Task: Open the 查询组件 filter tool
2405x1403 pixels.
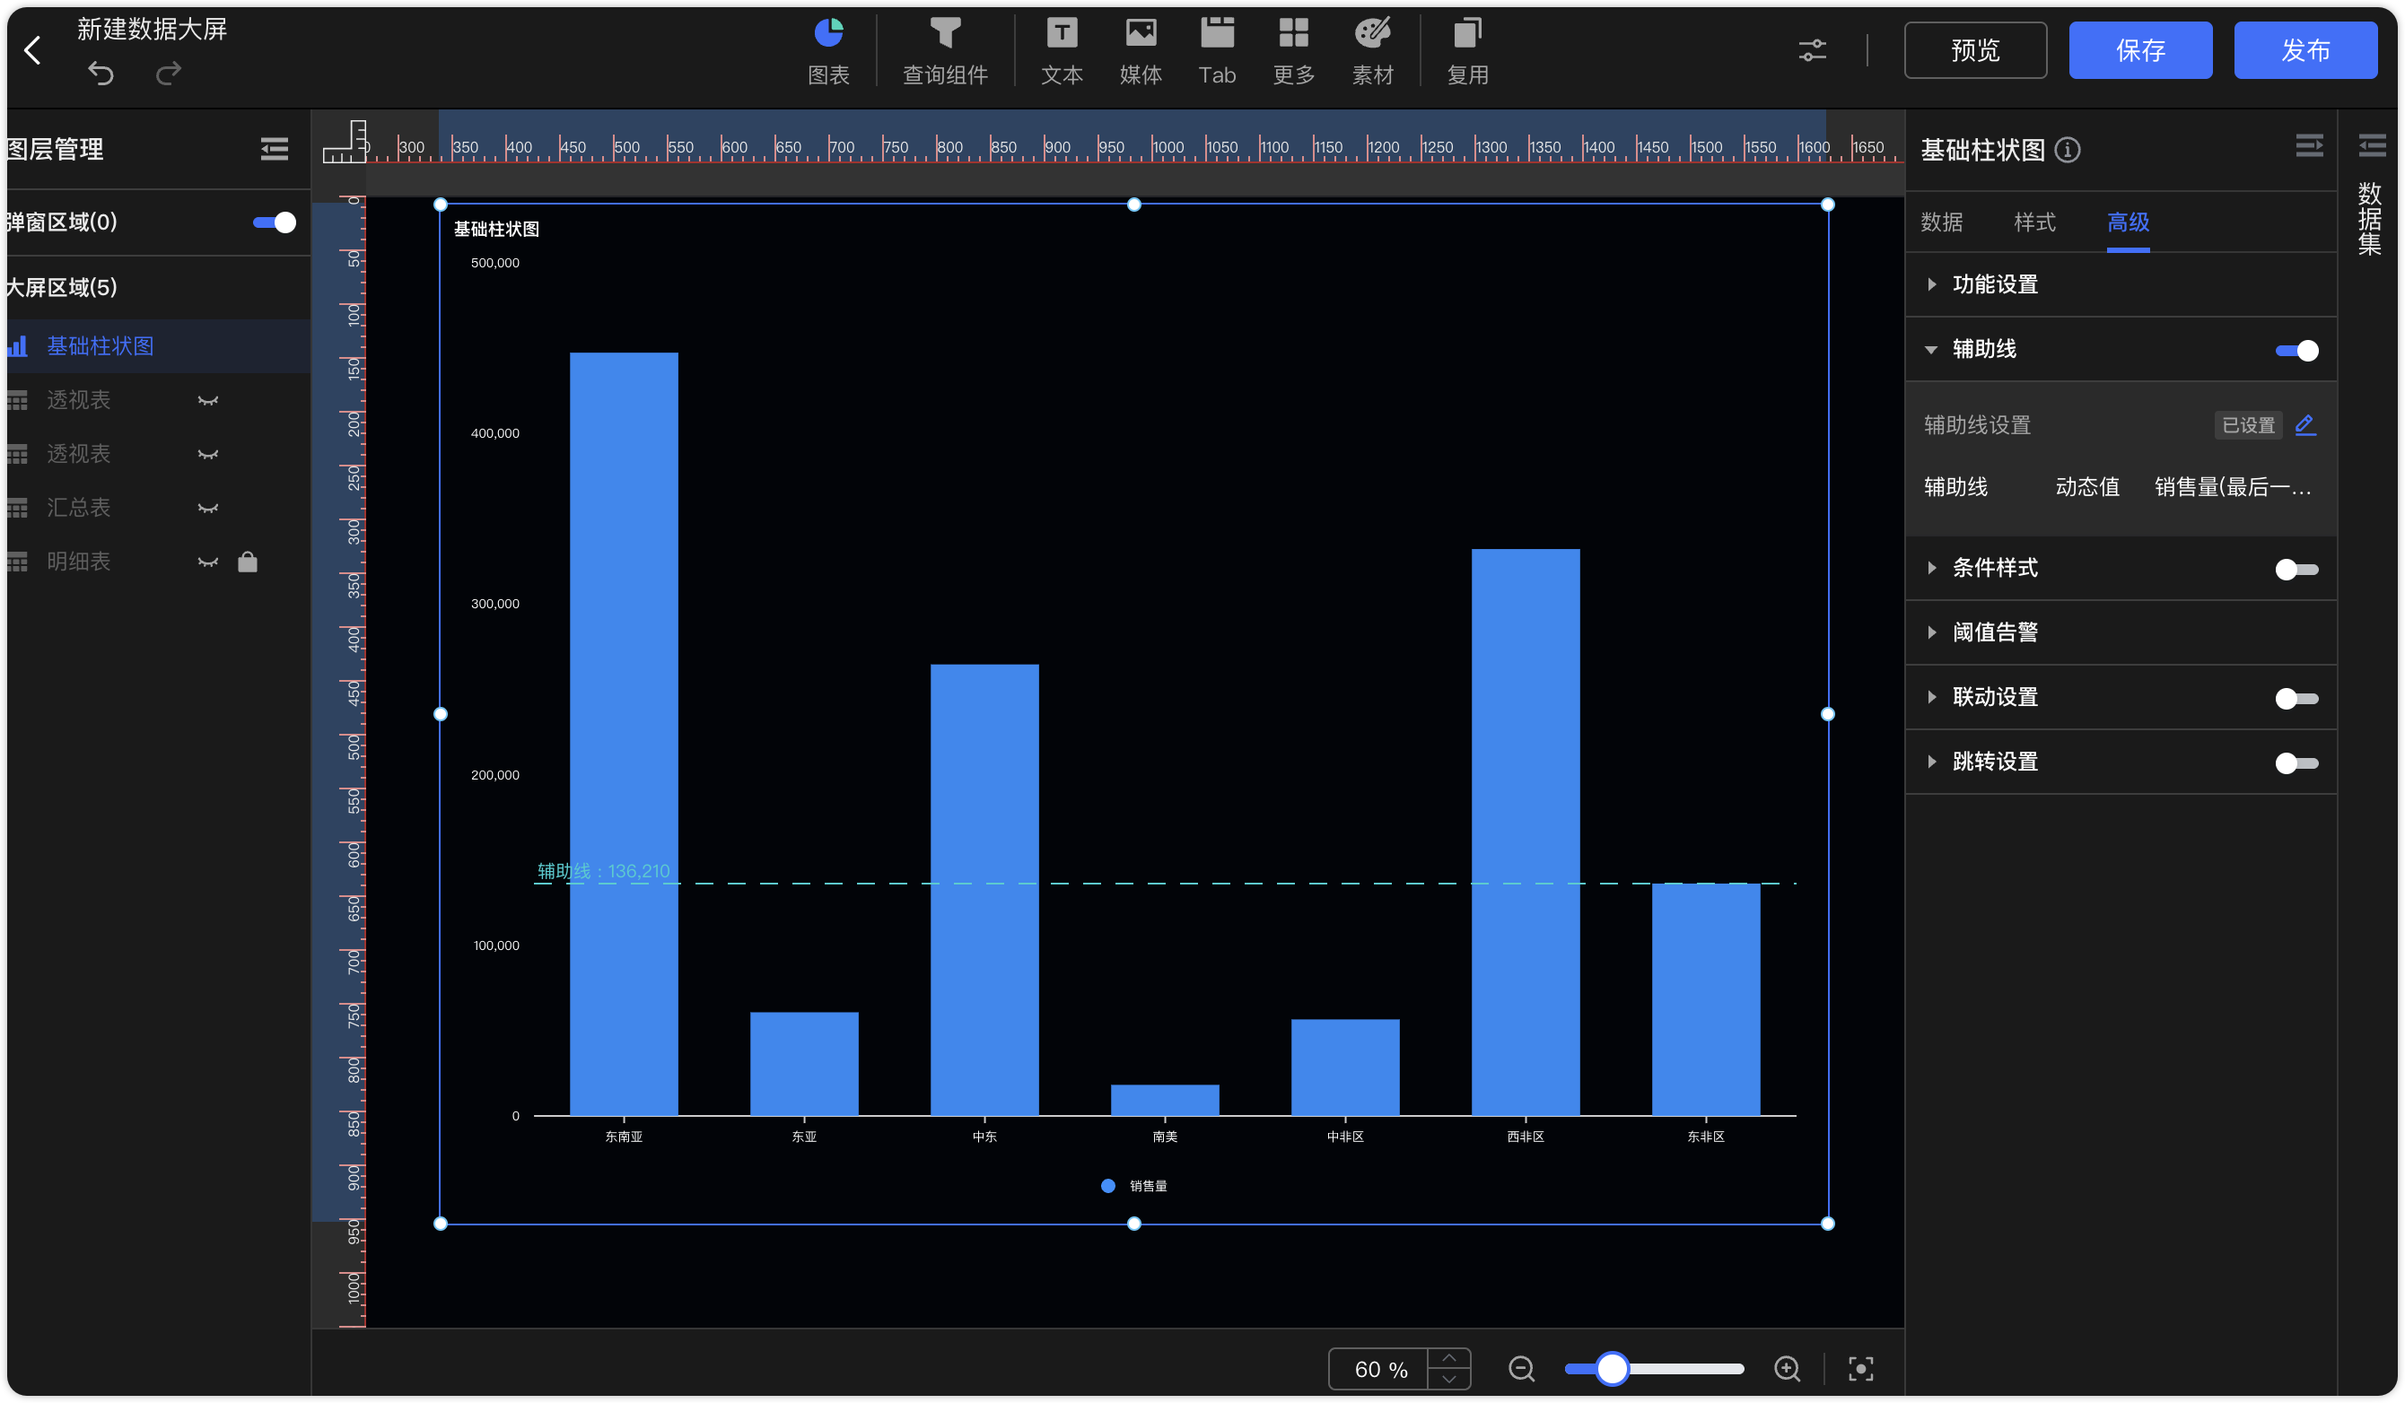Action: (945, 51)
